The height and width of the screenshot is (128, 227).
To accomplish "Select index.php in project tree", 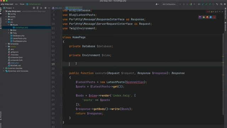I will 13,63.
